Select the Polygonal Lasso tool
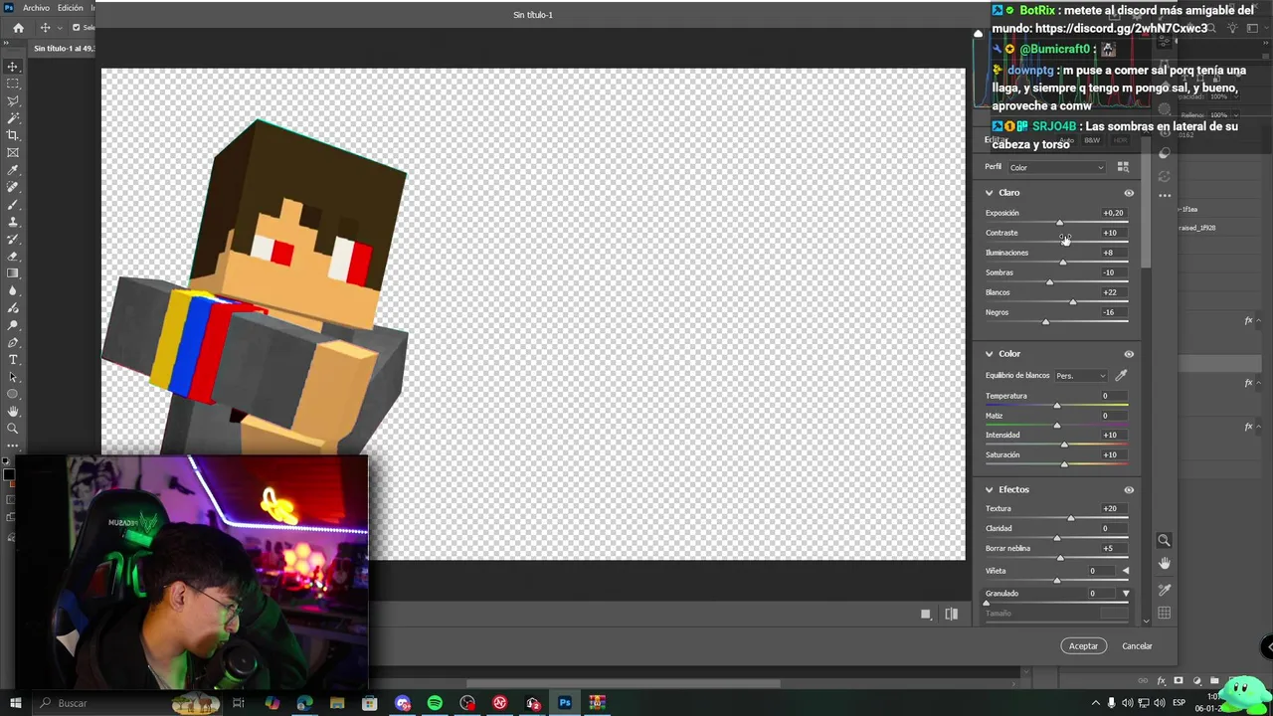Image resolution: width=1273 pixels, height=716 pixels. [13, 100]
